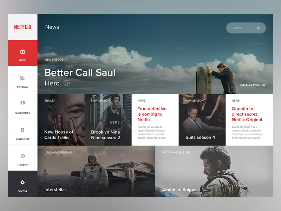
Task: Click the NEW EPISODE label
Action: pos(54,59)
